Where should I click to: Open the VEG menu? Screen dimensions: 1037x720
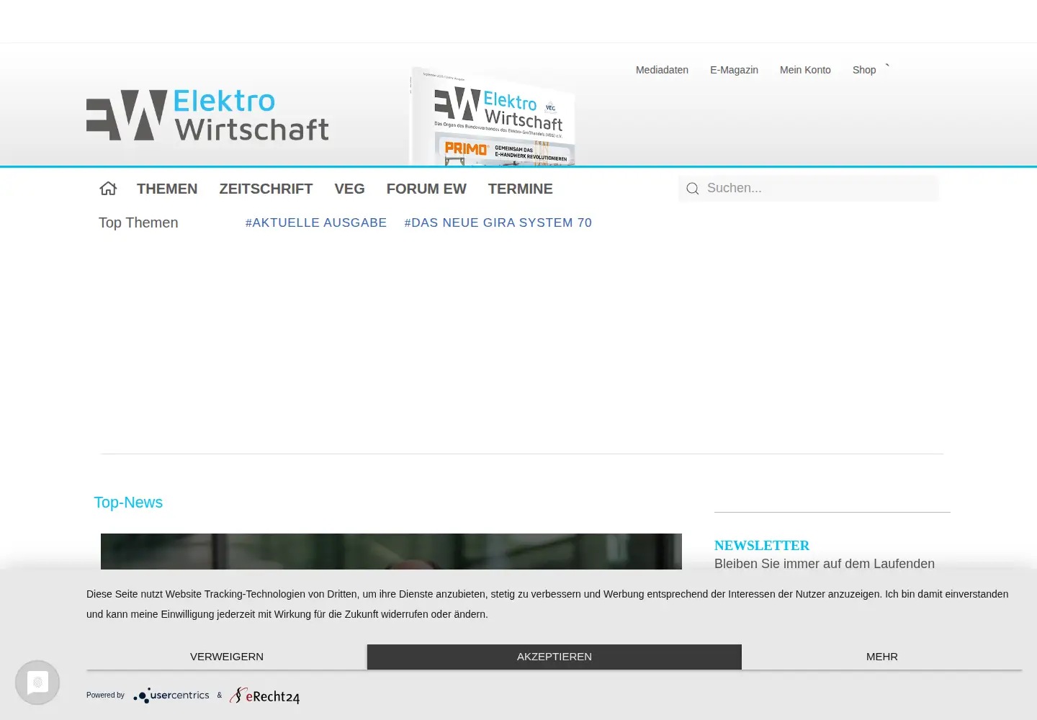pyautogui.click(x=349, y=189)
